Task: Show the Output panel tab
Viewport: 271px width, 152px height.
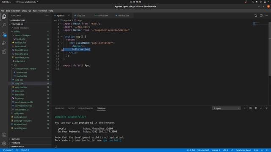Action: click(72, 109)
